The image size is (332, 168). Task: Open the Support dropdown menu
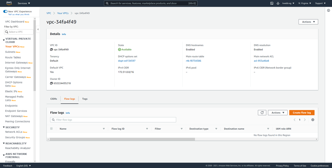(x=320, y=3)
